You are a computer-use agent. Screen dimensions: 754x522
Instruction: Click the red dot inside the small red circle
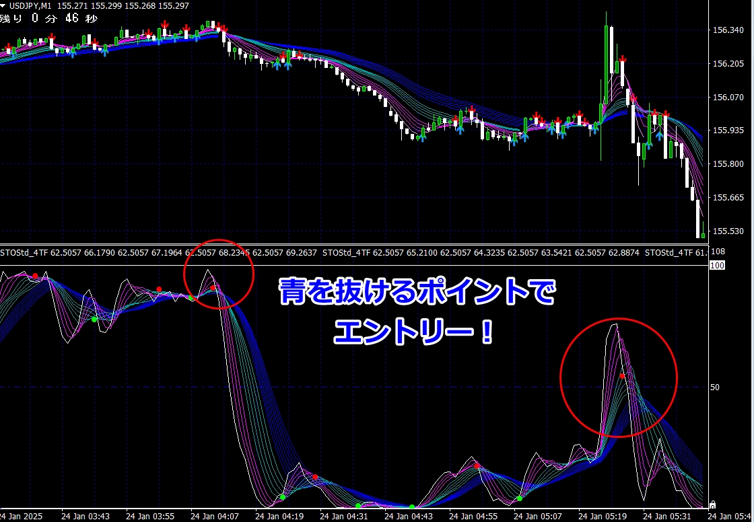coord(213,288)
